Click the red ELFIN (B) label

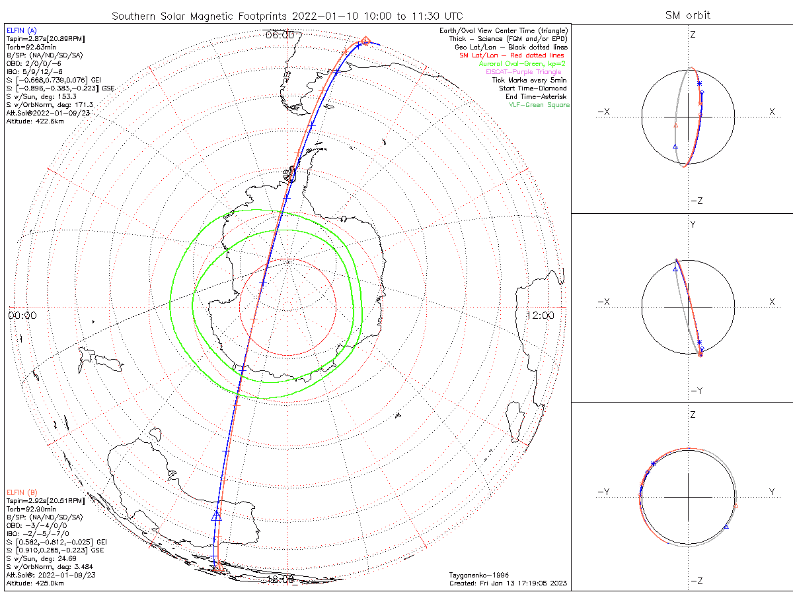22,492
